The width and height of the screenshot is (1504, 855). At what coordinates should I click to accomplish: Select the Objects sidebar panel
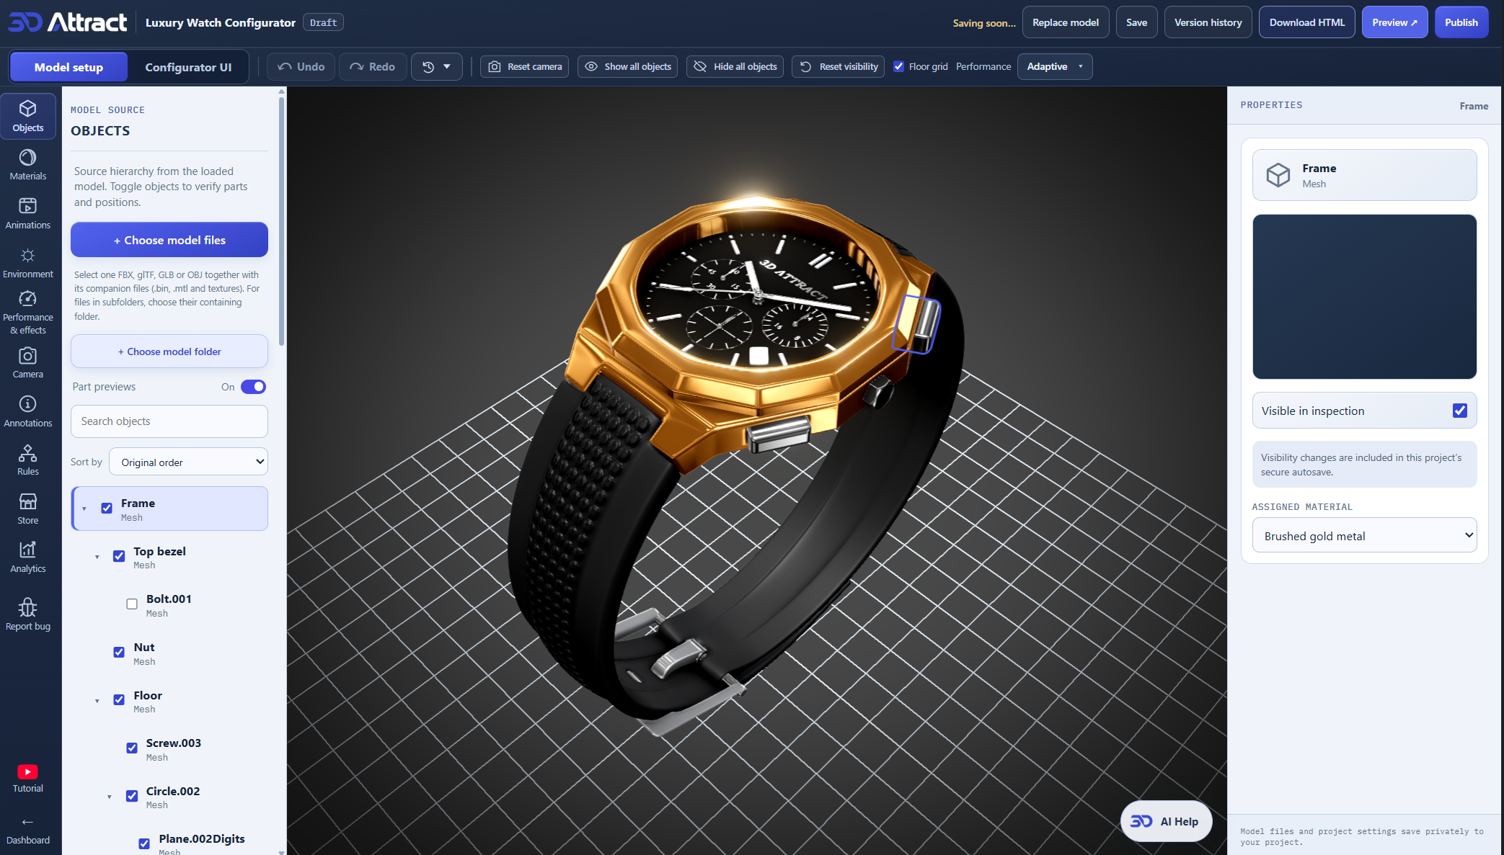coord(27,116)
